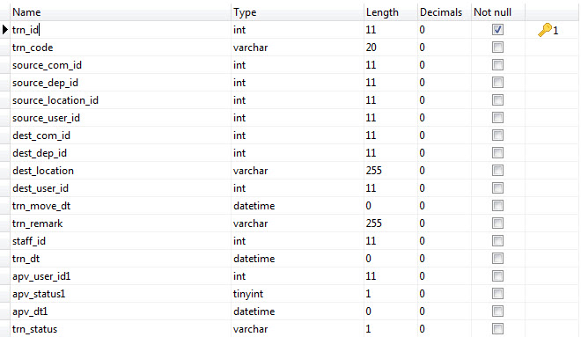Viewport: 581px width, 337px height.
Task: Click the trn_status name cell
Action: click(x=121, y=328)
